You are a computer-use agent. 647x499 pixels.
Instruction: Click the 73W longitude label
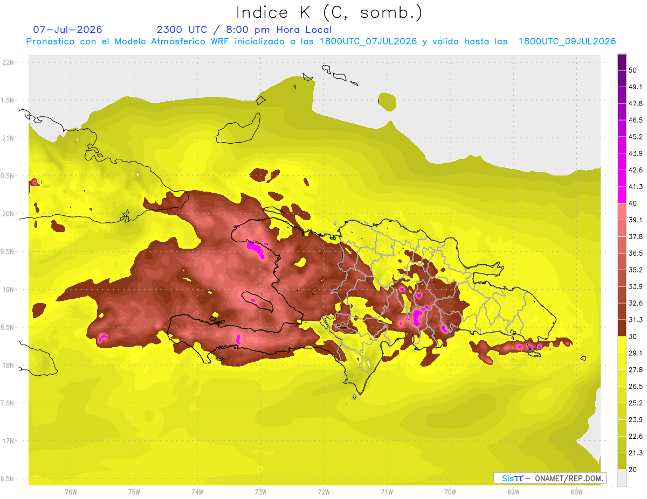(260, 491)
